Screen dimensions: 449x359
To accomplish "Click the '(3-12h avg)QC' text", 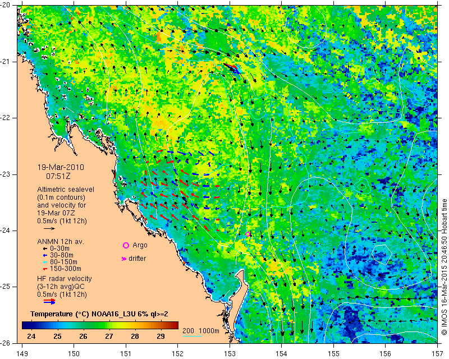I will click(x=61, y=287).
